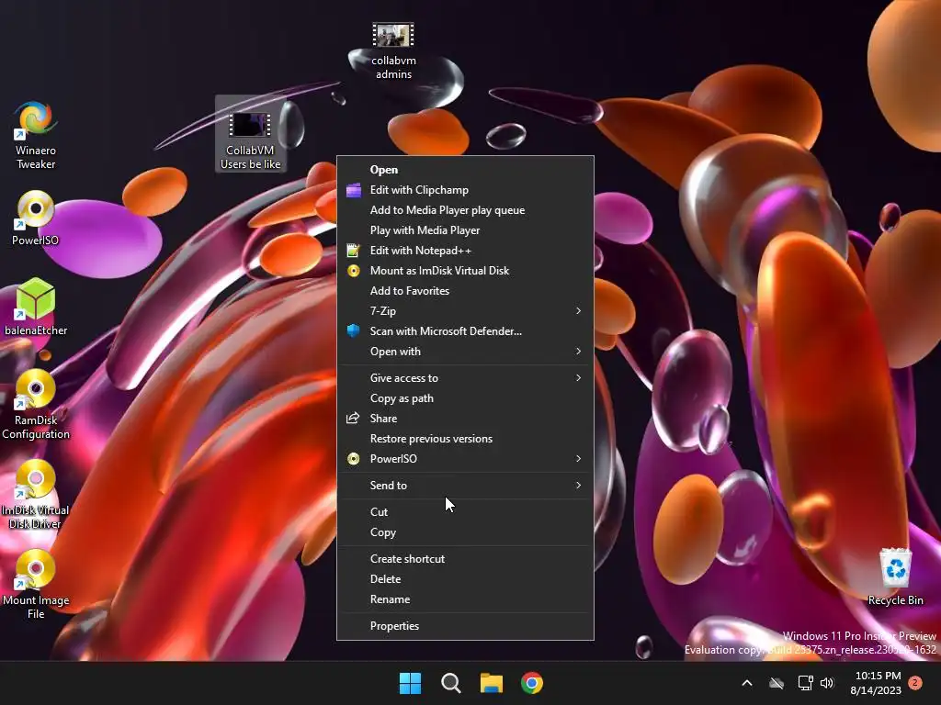Viewport: 941px width, 705px height.
Task: Select Scan with Microsoft Defender
Action: pyautogui.click(x=465, y=331)
